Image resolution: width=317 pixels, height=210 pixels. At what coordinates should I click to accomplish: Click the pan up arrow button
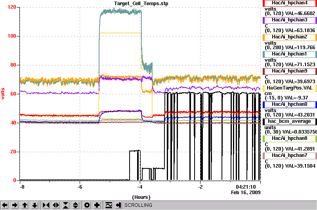tap(25, 205)
